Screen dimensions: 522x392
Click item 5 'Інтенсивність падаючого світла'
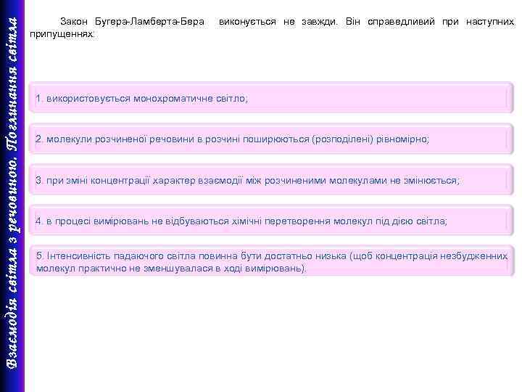pos(271,261)
